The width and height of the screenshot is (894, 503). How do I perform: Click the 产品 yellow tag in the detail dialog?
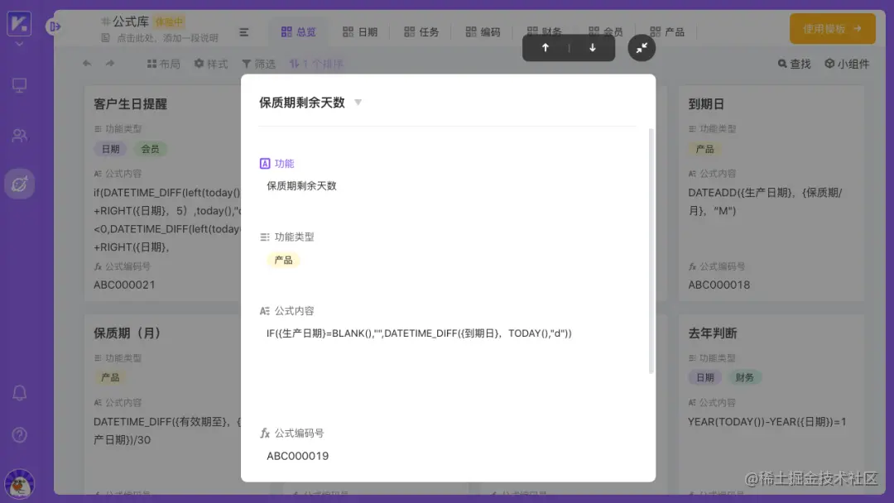284,259
